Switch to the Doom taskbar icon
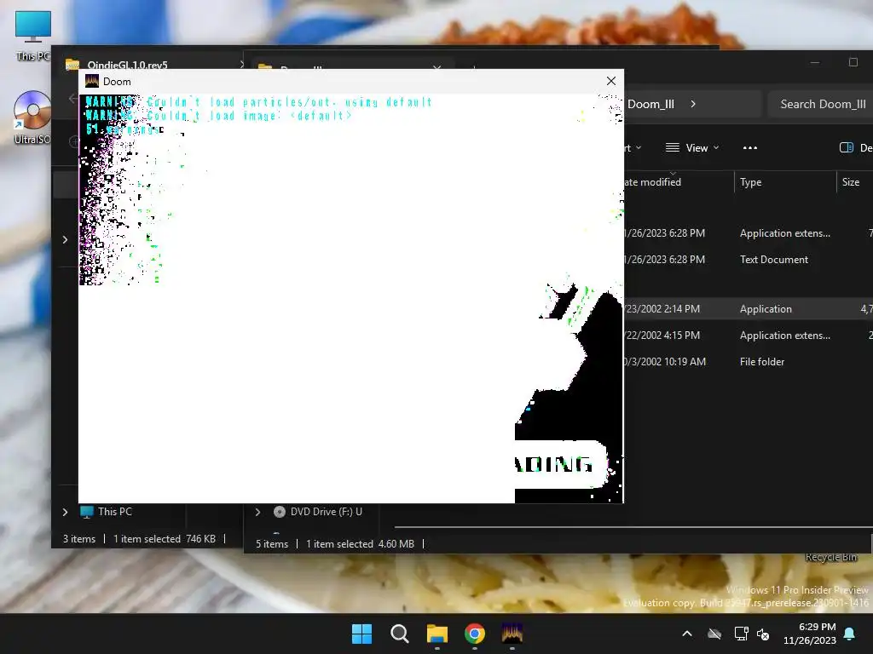873x654 pixels. tap(512, 634)
